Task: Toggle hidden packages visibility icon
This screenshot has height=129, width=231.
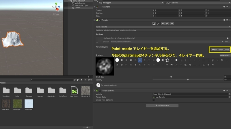Action: 90,80
